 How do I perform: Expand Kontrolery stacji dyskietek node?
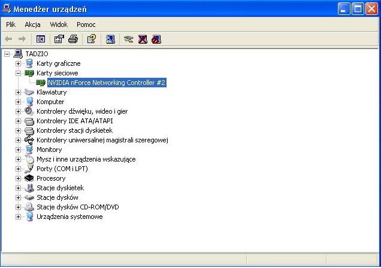click(x=18, y=130)
